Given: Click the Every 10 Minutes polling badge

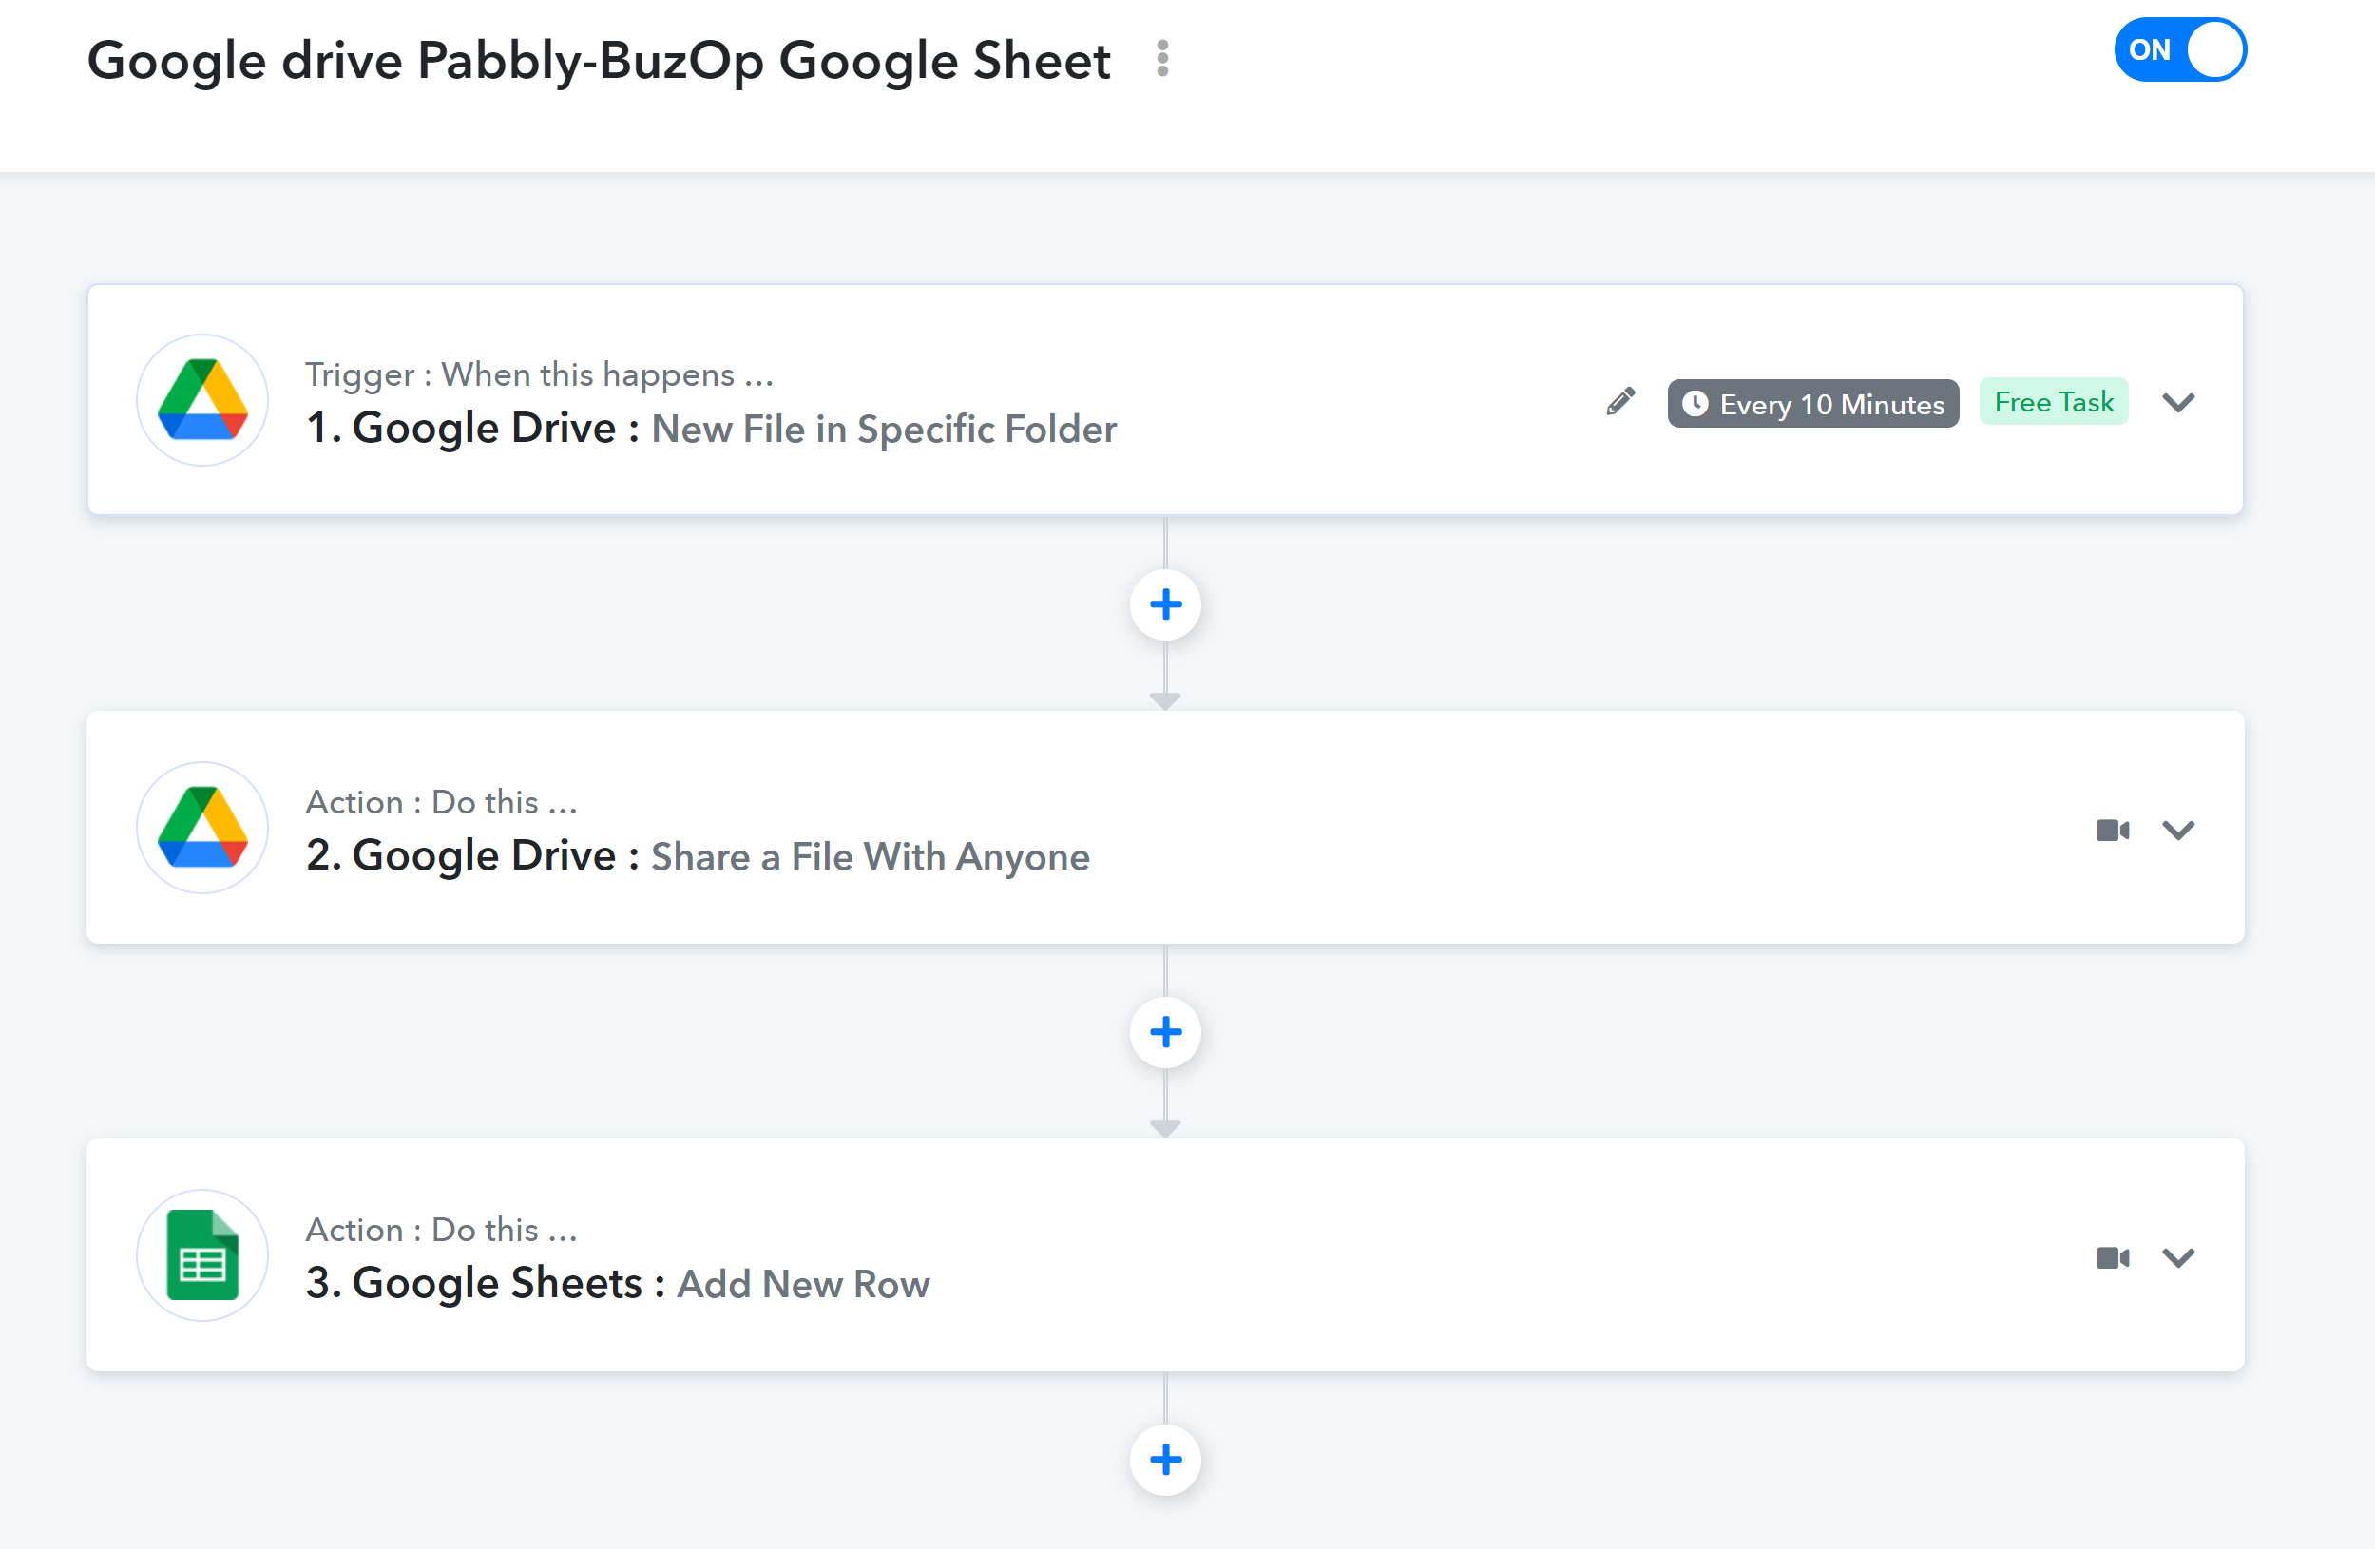Looking at the screenshot, I should (1812, 403).
